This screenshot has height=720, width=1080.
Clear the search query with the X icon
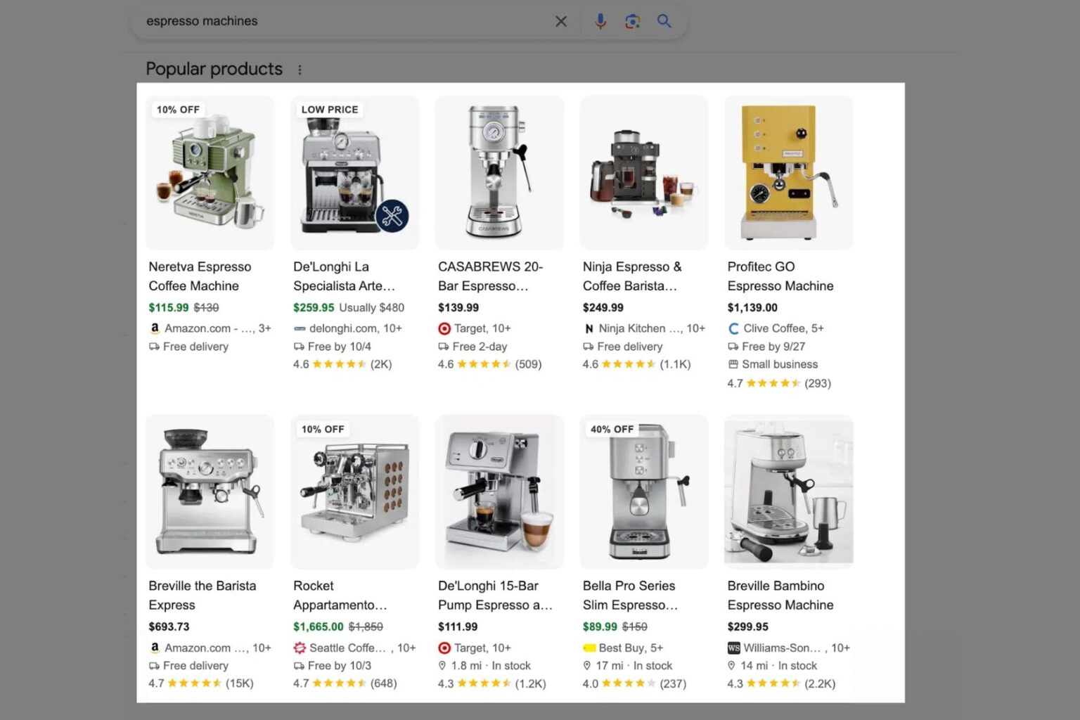tap(560, 21)
